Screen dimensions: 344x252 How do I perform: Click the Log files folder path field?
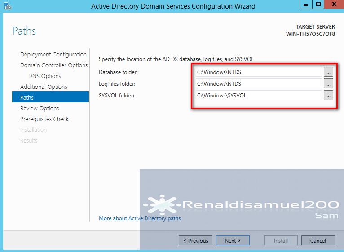(259, 83)
